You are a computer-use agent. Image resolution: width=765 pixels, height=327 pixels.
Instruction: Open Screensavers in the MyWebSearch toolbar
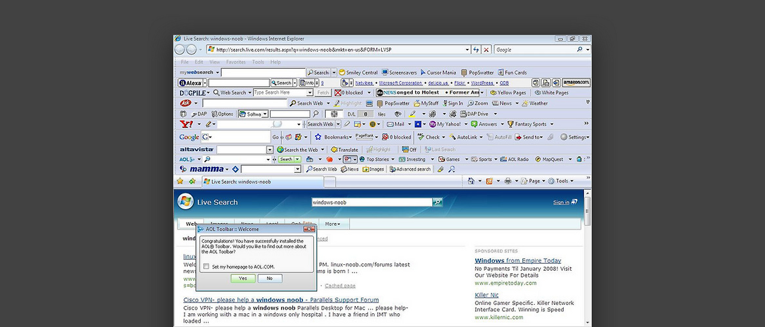click(399, 72)
